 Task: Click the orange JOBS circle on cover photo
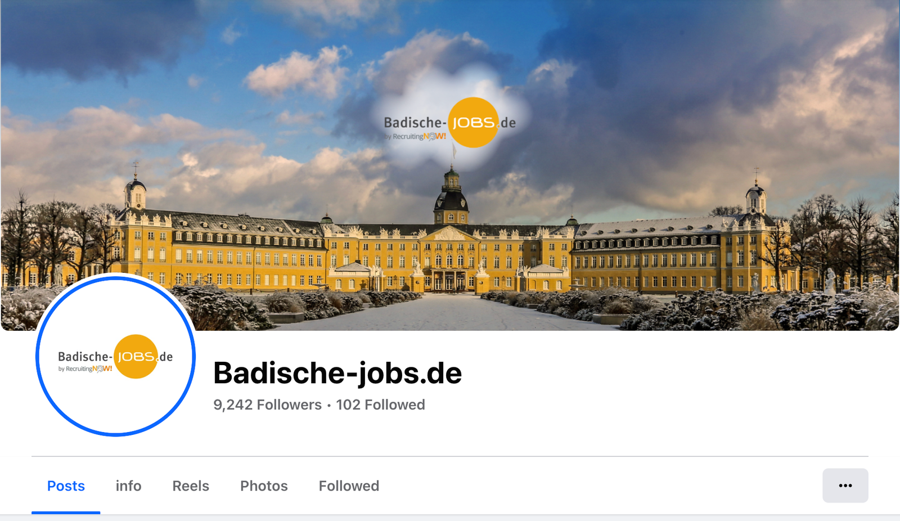474,122
